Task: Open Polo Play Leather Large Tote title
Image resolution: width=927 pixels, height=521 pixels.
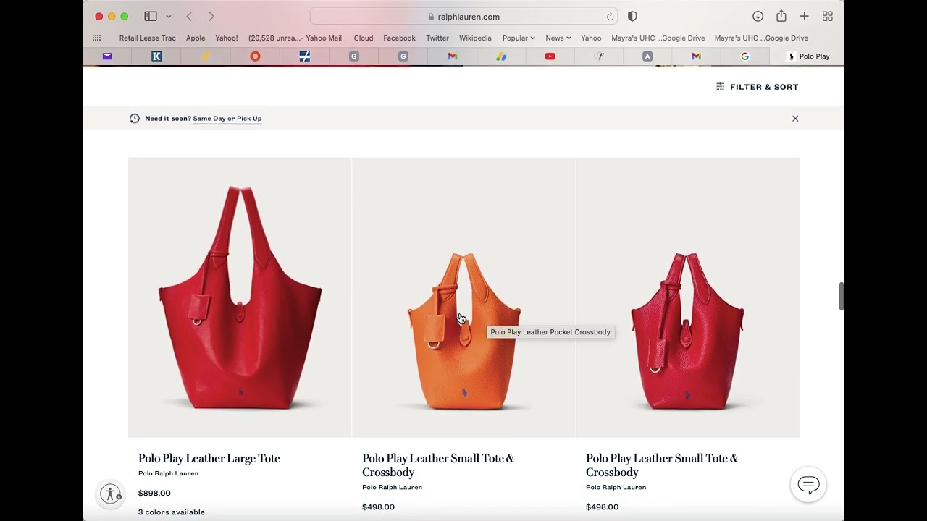Action: [209, 458]
